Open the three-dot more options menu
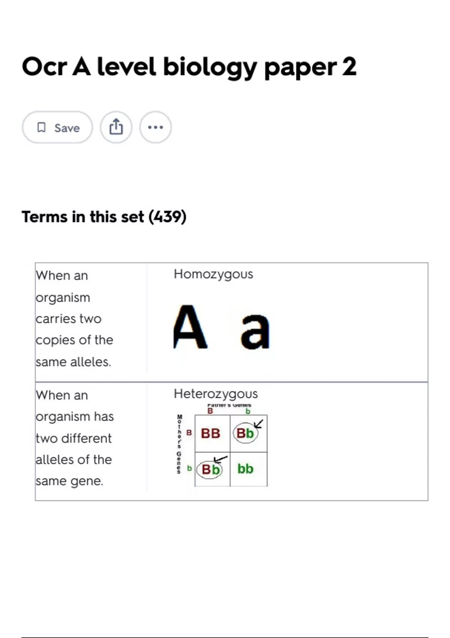450x638 pixels. coord(155,127)
